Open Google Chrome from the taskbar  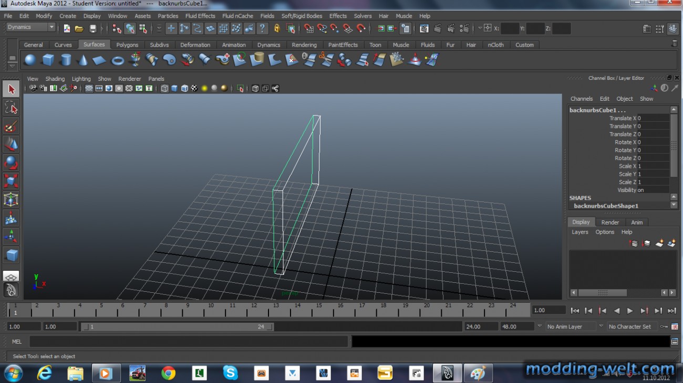tap(169, 373)
